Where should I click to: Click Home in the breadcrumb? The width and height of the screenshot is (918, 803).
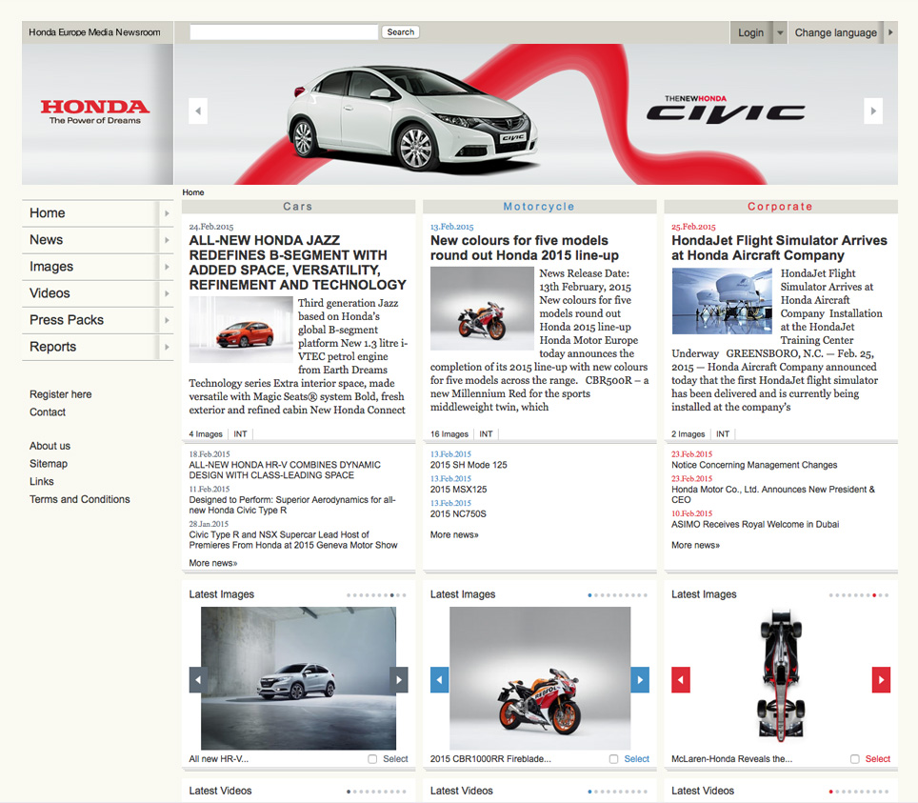[193, 192]
